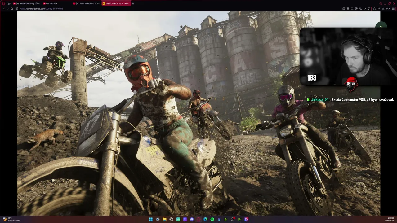The image size is (397, 223).
Task: Toggle split screen view icon
Action: 344,9
